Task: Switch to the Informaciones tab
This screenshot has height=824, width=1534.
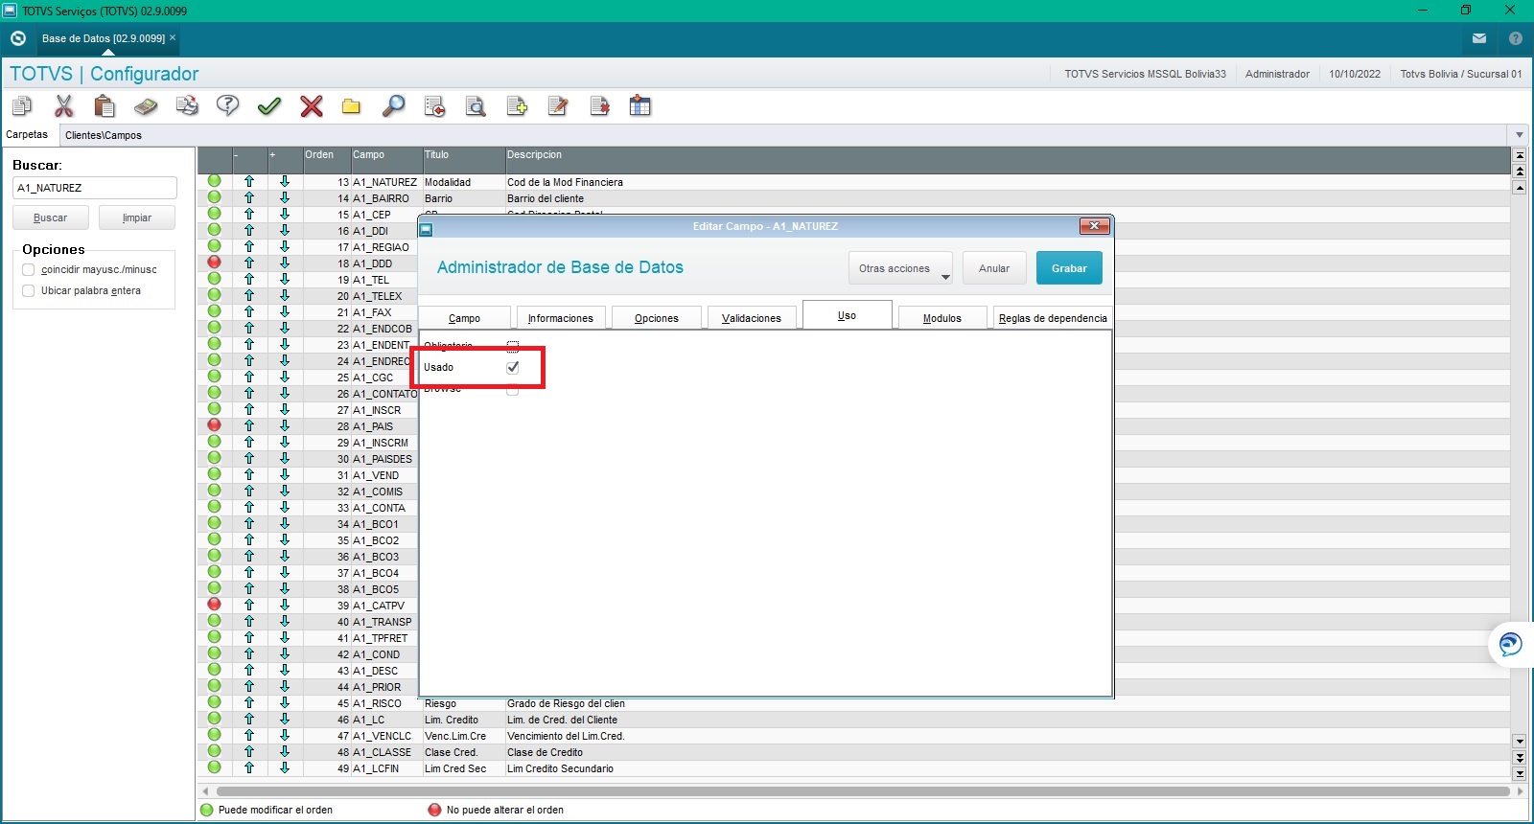Action: click(x=561, y=318)
